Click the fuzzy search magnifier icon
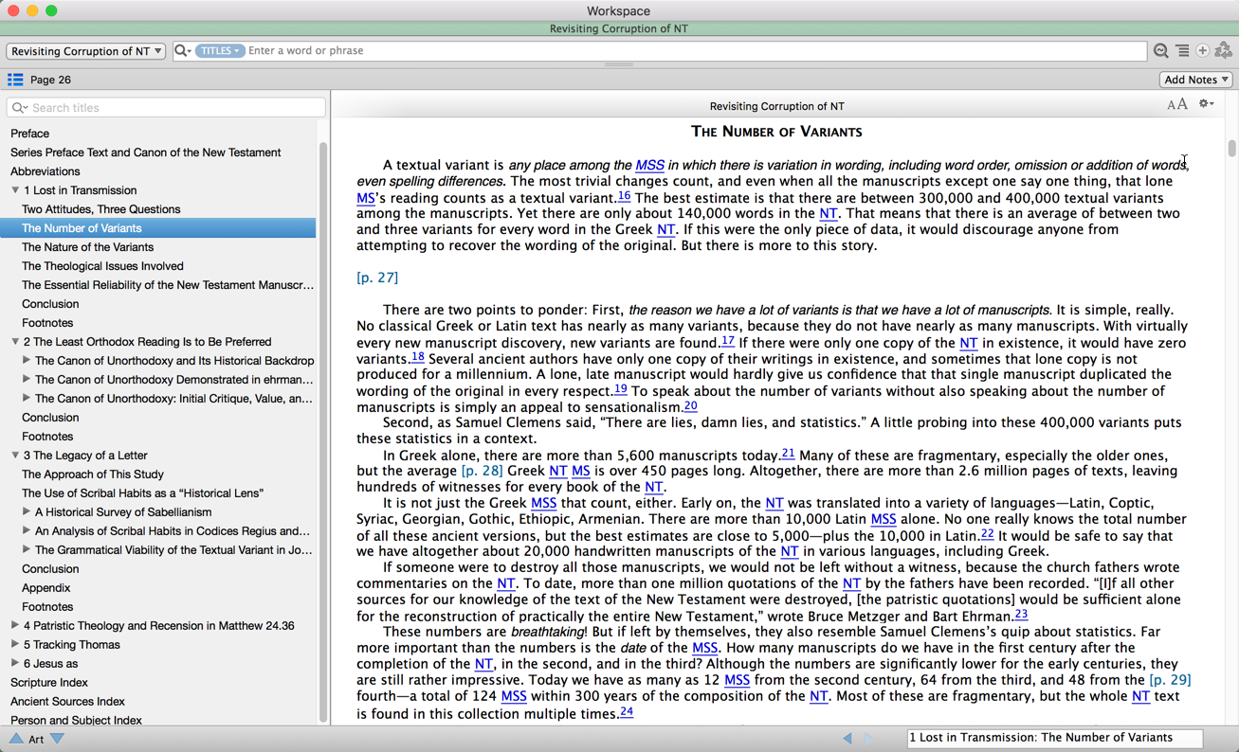This screenshot has width=1239, height=752. tap(1160, 51)
